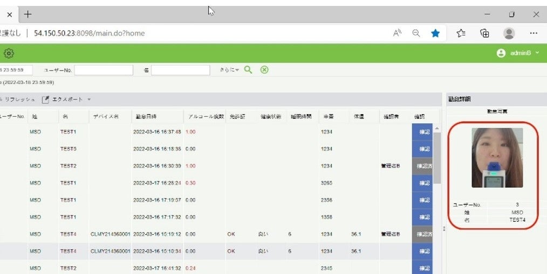Select 管理者B in the 16:30:39 row
Screen dimensions: 547x274
pos(391,166)
